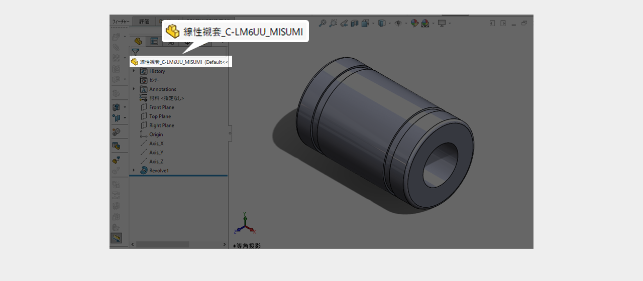Click the feature tree horizontal scrollbar

click(163, 244)
